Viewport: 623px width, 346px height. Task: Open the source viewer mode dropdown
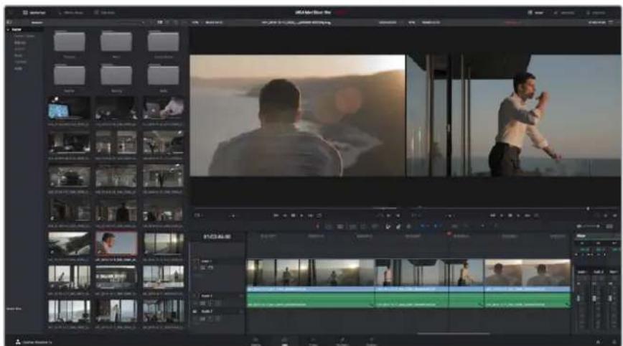pos(198,215)
